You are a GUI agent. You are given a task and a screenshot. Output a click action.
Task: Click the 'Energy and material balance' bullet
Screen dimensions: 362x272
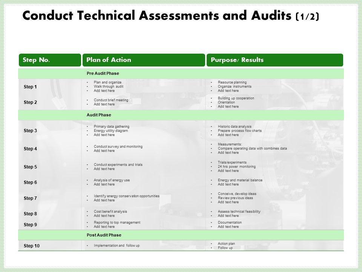(240, 180)
